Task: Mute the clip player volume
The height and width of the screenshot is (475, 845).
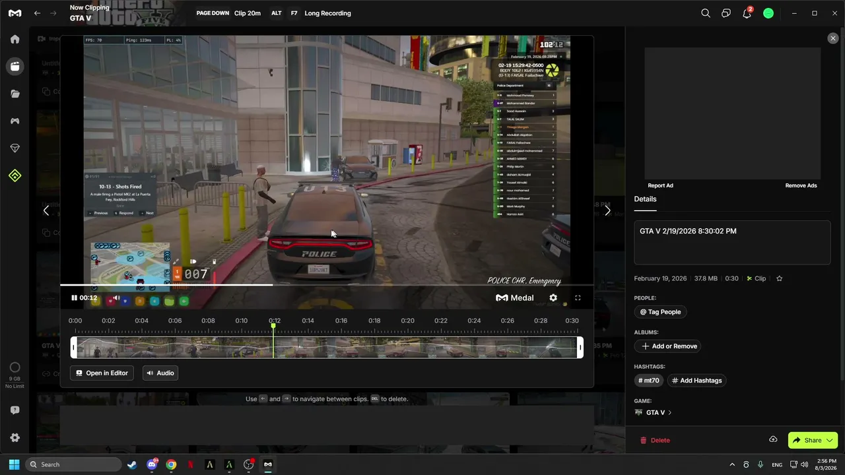Action: (116, 298)
